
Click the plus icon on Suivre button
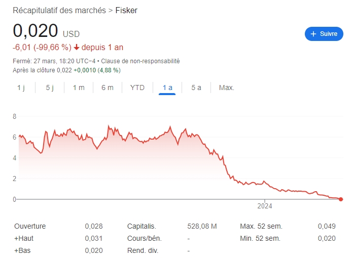[x=313, y=34]
